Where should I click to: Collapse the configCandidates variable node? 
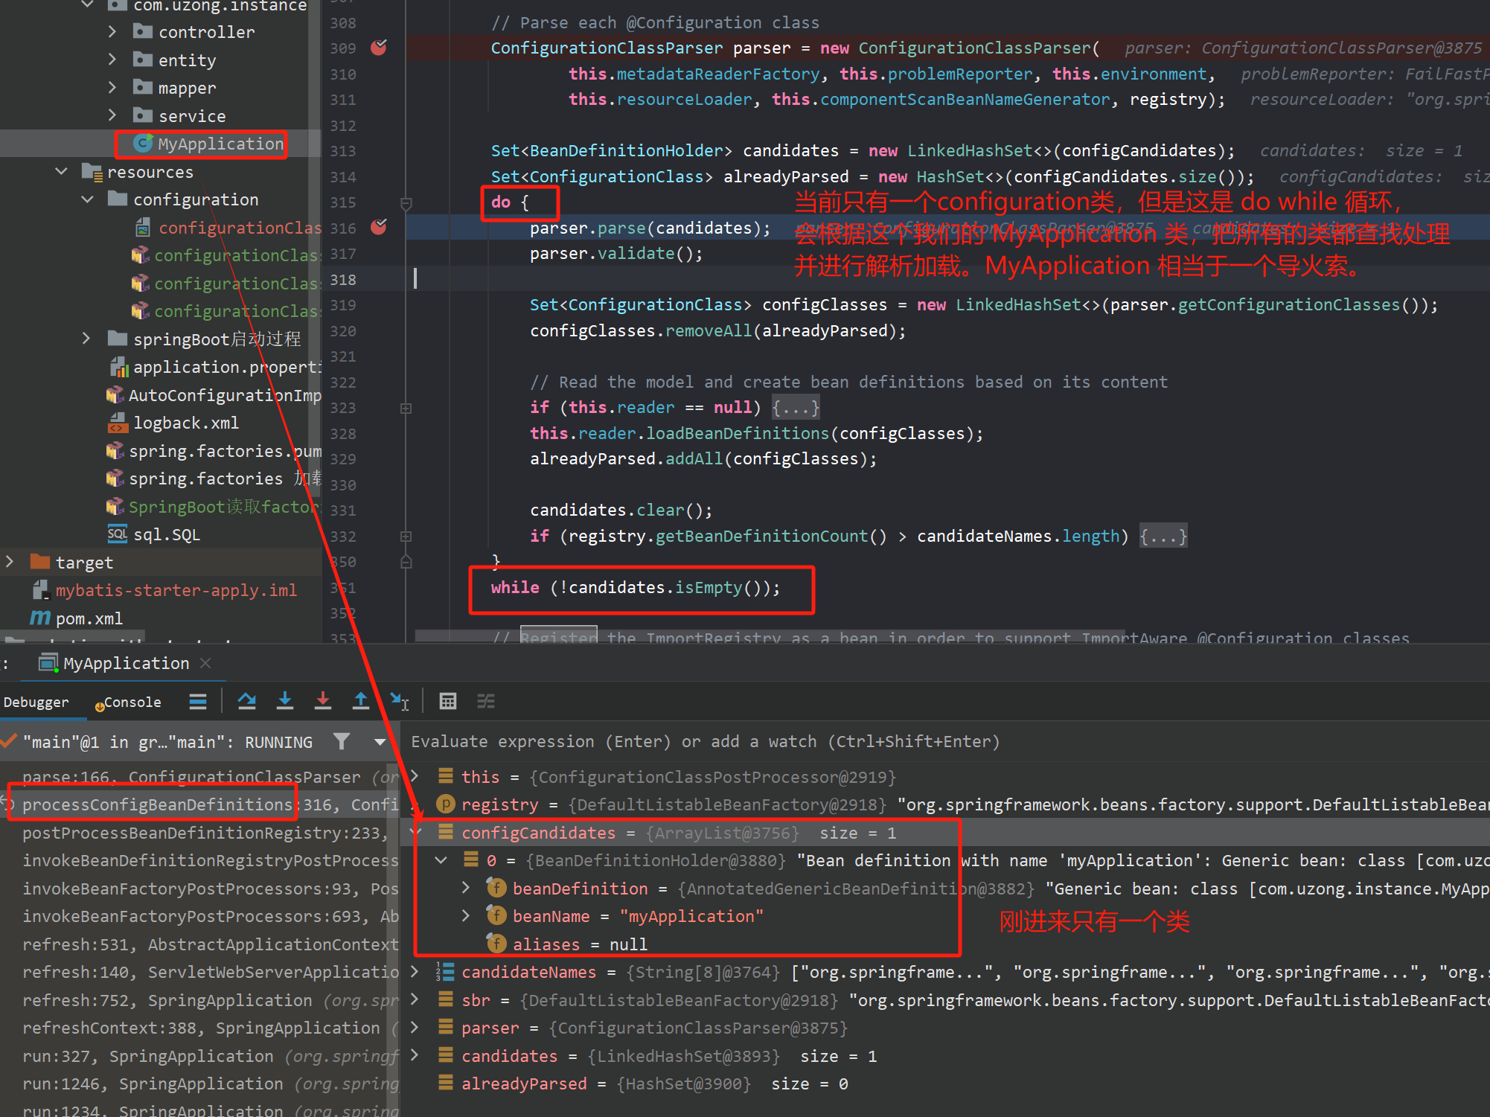[416, 833]
